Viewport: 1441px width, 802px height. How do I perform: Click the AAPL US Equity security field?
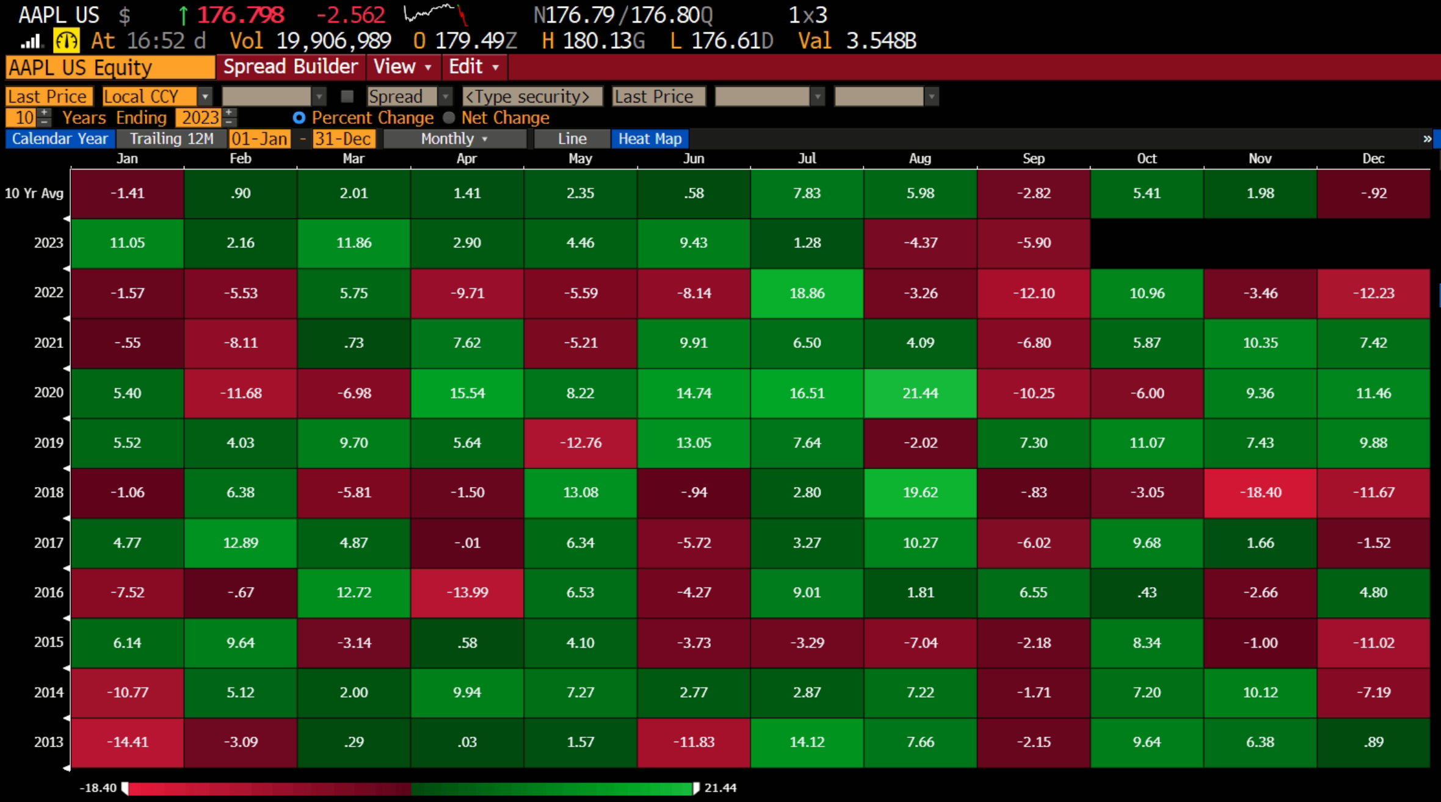pyautogui.click(x=109, y=67)
